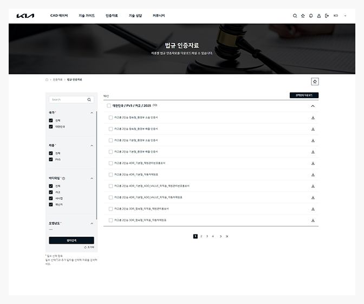Click the Kia logo in header

25,16
